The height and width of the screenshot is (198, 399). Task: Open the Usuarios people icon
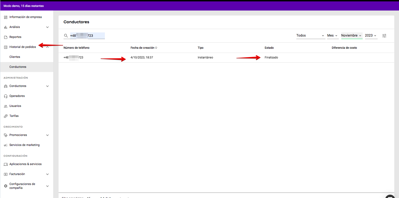pos(6,106)
